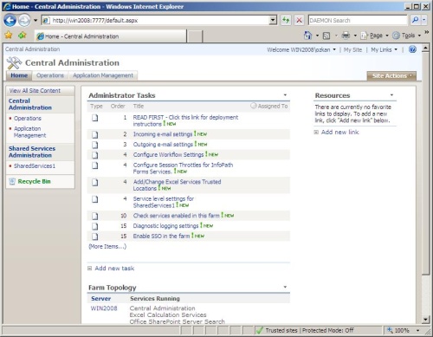Viewport: 433px width, 337px height.
Task: Click the Trusted sites checkmark icon
Action: [260, 330]
